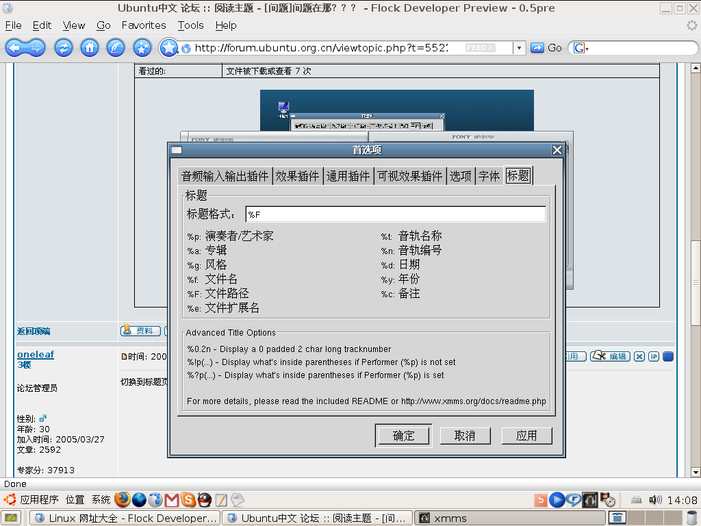Image resolution: width=701 pixels, height=526 pixels.
Task: Open the favorites manager stars icon
Action: click(142, 48)
